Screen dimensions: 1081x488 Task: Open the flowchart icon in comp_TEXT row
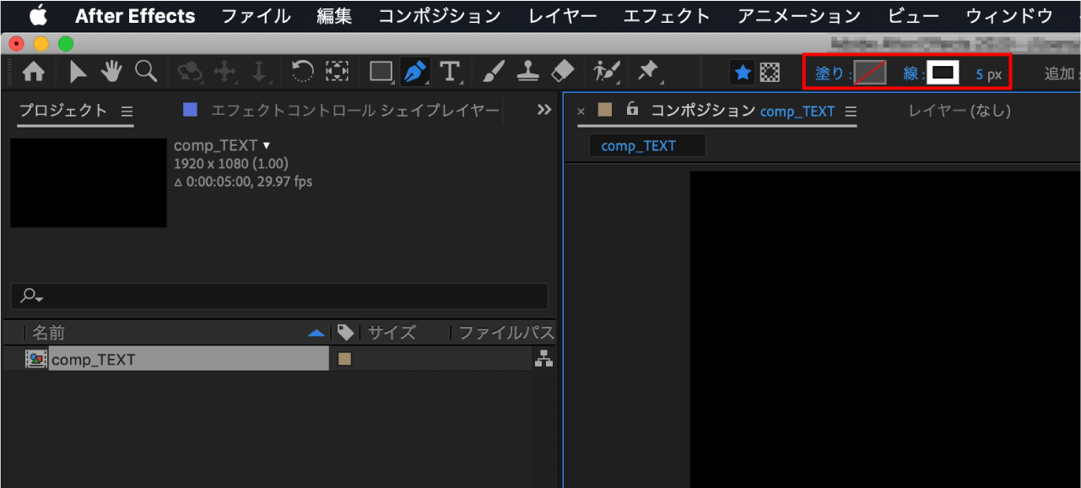coord(543,359)
